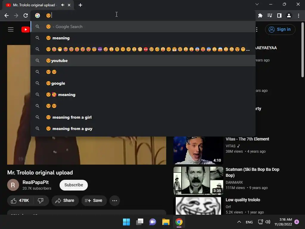Open the RealPapaPit channel name link
Viewport: 305px width, 229px height.
point(36,182)
